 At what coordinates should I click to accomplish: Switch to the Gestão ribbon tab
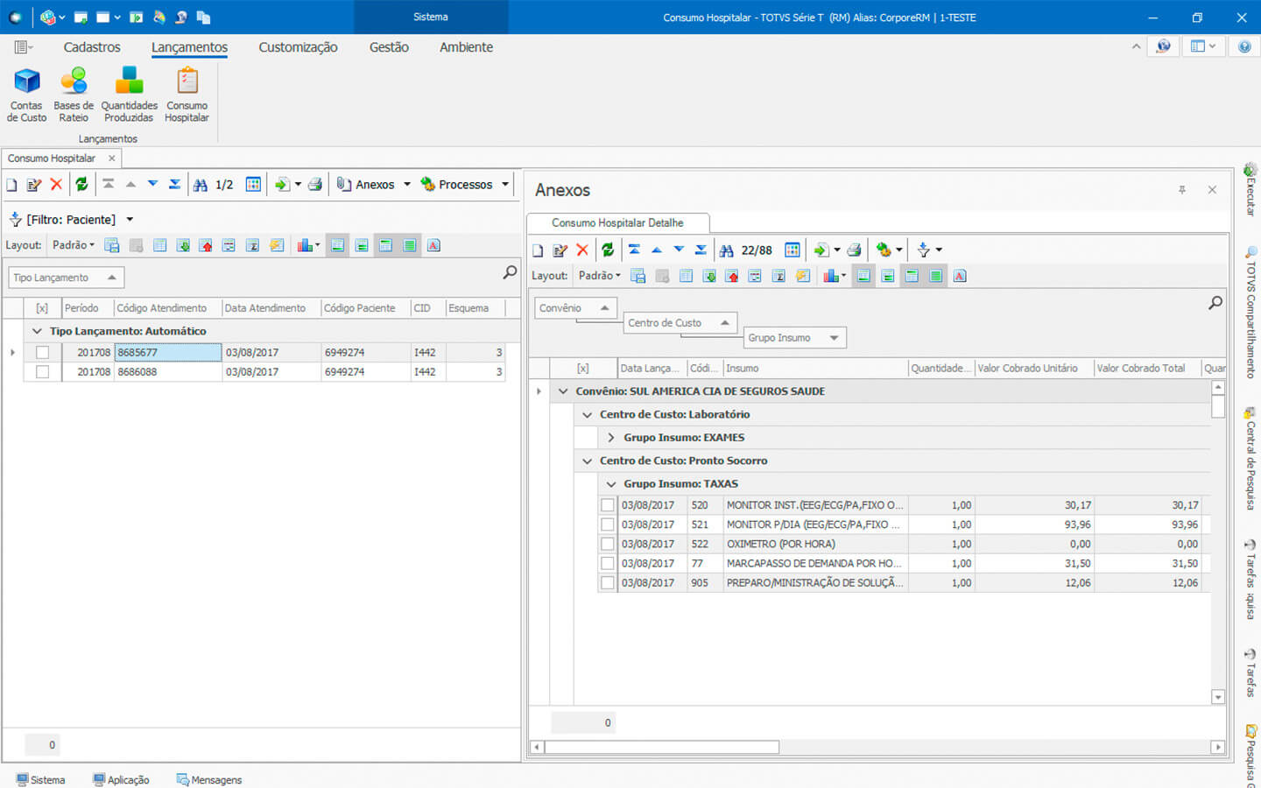(389, 47)
